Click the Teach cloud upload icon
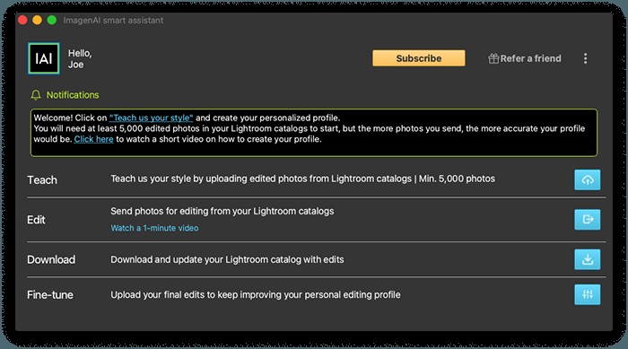Viewport: 628px width, 349px height. click(x=587, y=180)
